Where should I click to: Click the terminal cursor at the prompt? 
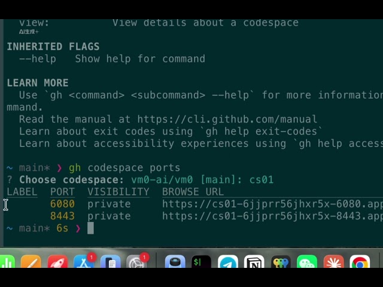pyautogui.click(x=90, y=228)
